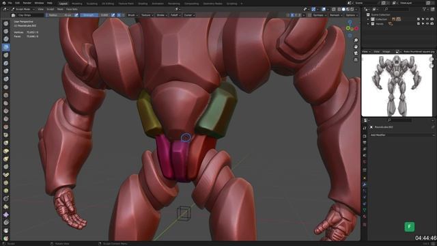The height and width of the screenshot is (246, 437).
Task: Open the Render menu
Action: (x=27, y=3)
